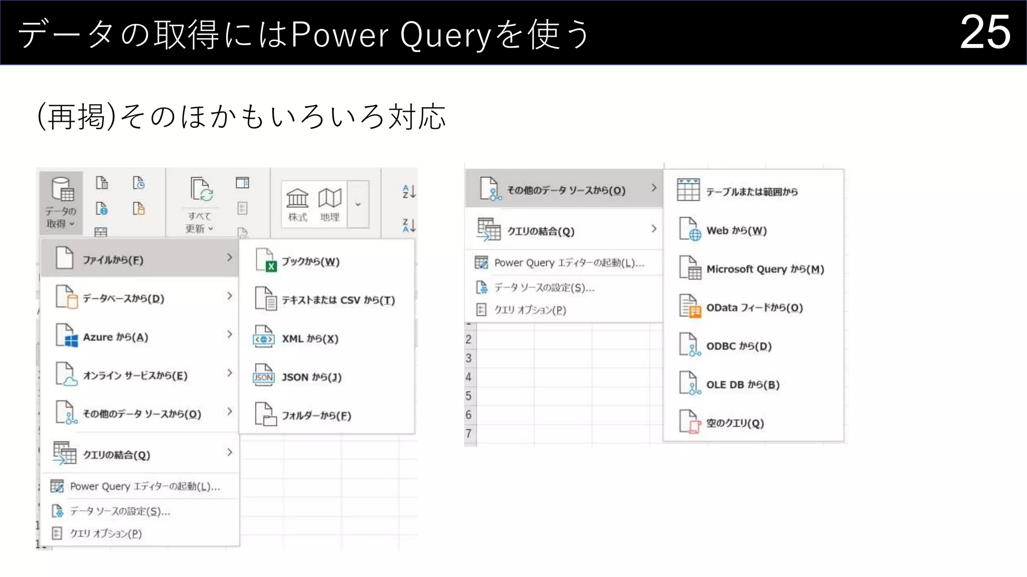Click the folder icon beside フォルダーから
Viewport: 1027px width, 577px height.
266,414
